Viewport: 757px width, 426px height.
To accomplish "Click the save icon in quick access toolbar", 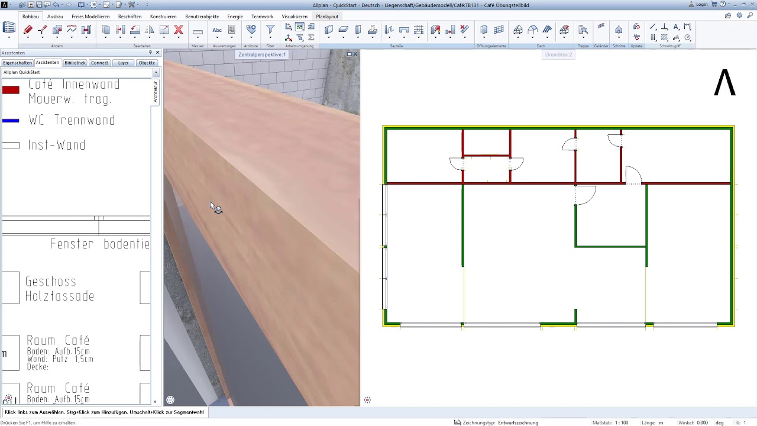I will pyautogui.click(x=39, y=5).
